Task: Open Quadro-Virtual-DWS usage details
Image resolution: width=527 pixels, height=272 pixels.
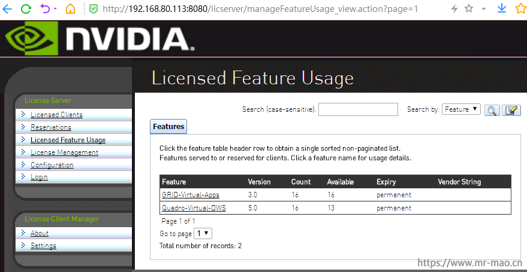Action: pos(194,208)
